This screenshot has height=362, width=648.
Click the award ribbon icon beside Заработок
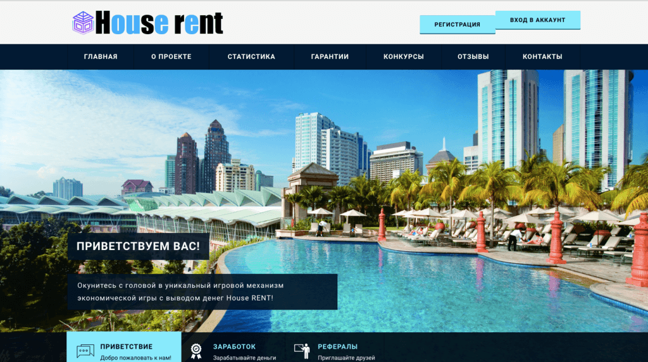point(196,351)
